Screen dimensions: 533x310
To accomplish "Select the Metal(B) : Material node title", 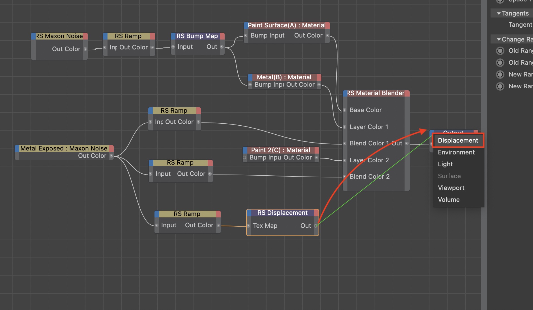I will 284,77.
